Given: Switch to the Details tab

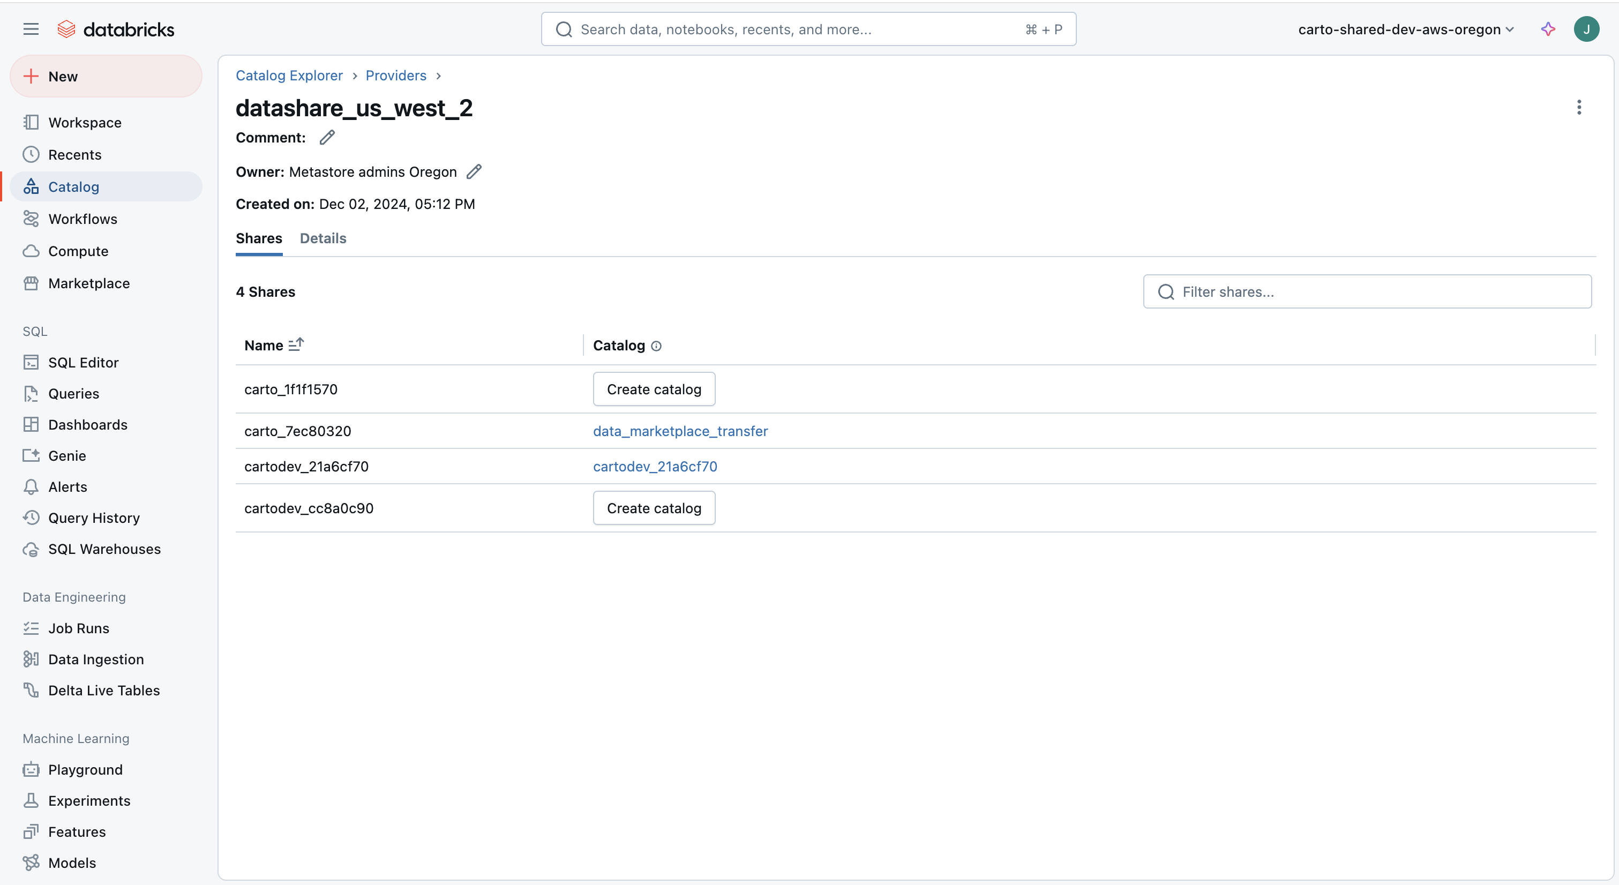Looking at the screenshot, I should pos(323,238).
